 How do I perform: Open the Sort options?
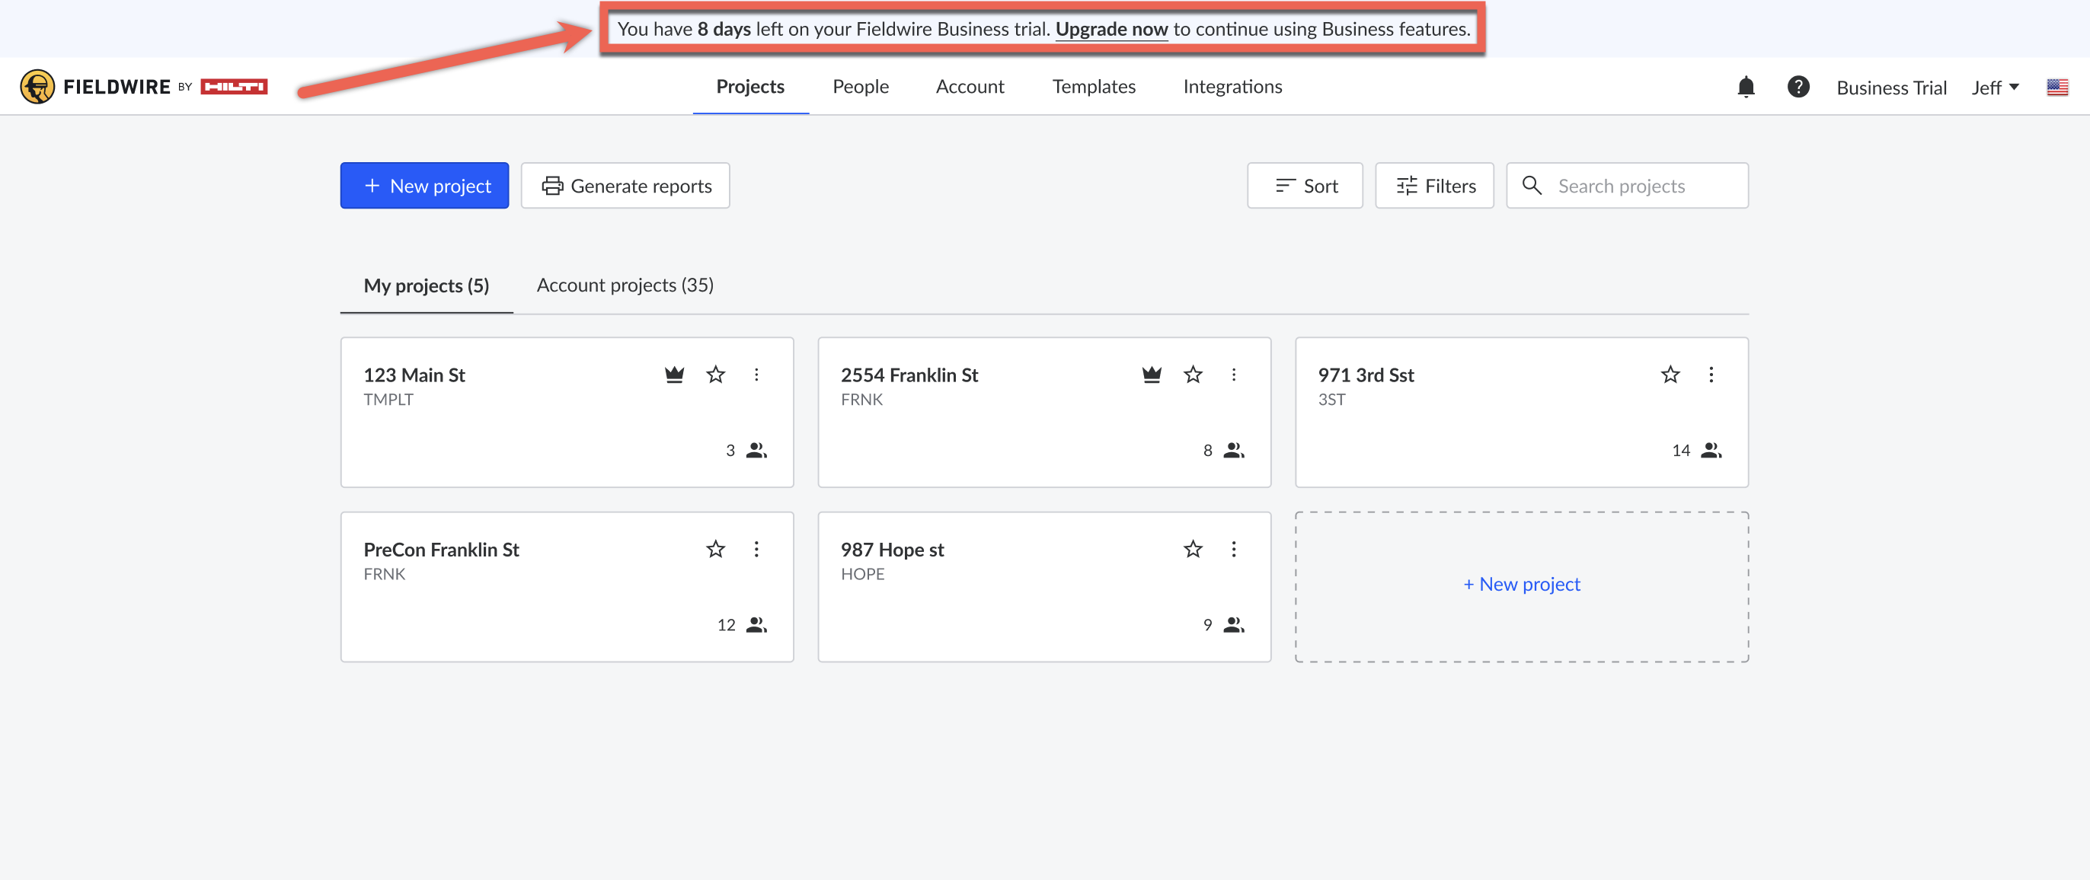[1304, 186]
